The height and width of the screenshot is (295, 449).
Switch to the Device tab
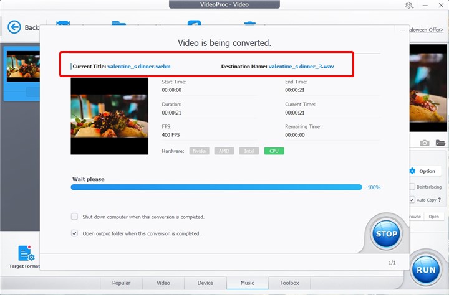(205, 283)
